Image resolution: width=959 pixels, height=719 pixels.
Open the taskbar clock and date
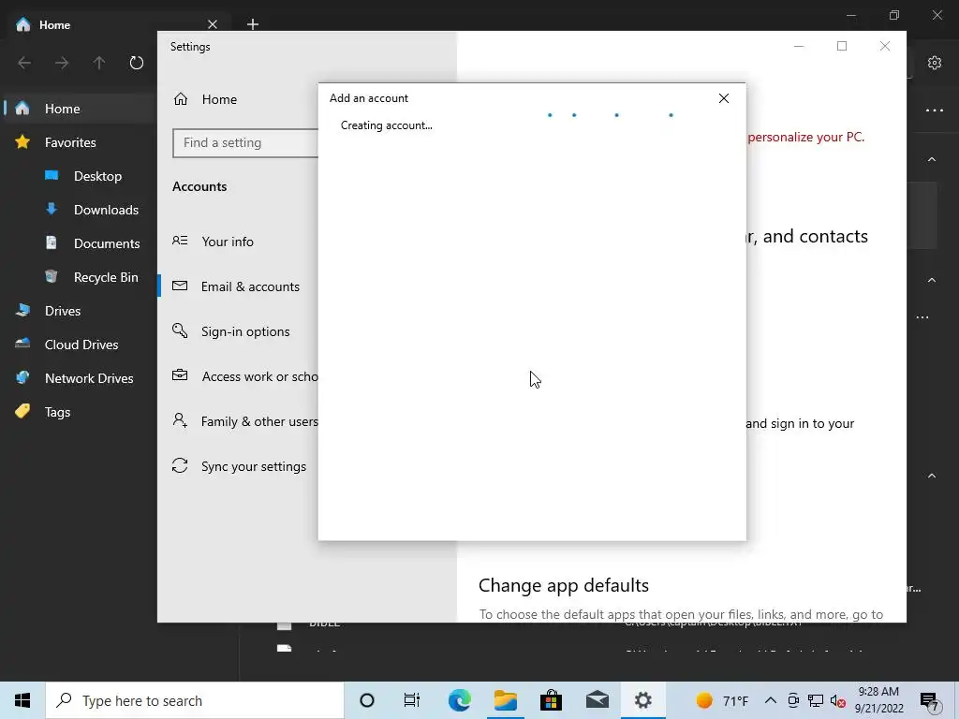click(878, 700)
